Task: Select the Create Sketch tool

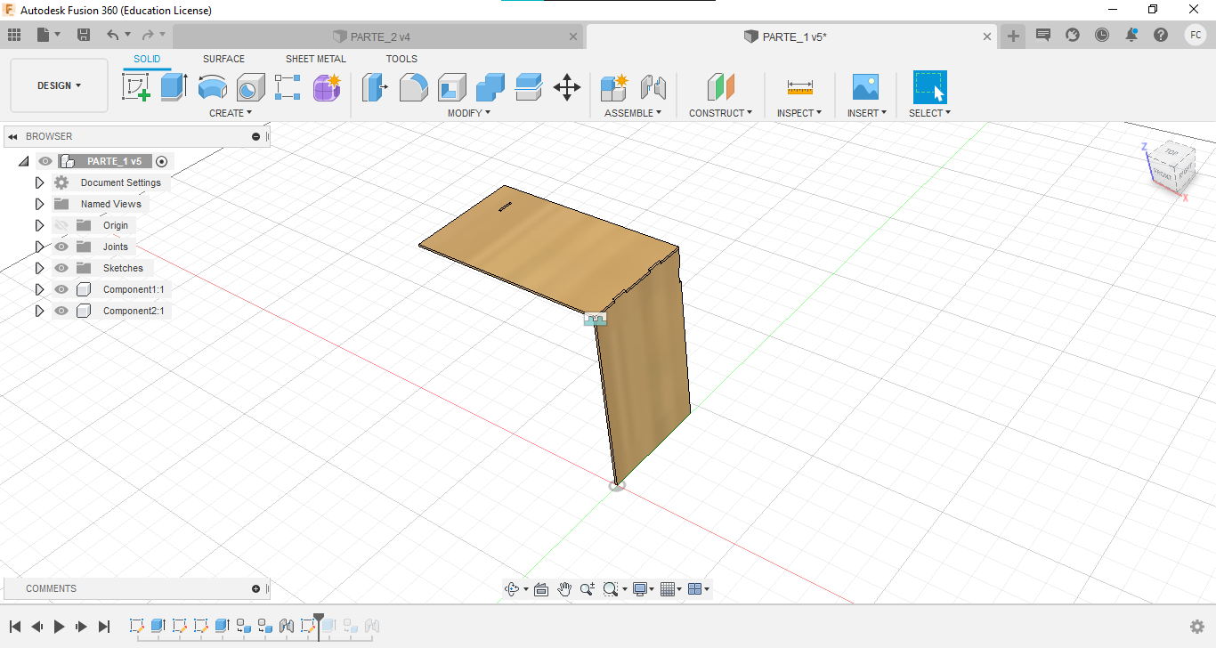Action: [x=136, y=87]
